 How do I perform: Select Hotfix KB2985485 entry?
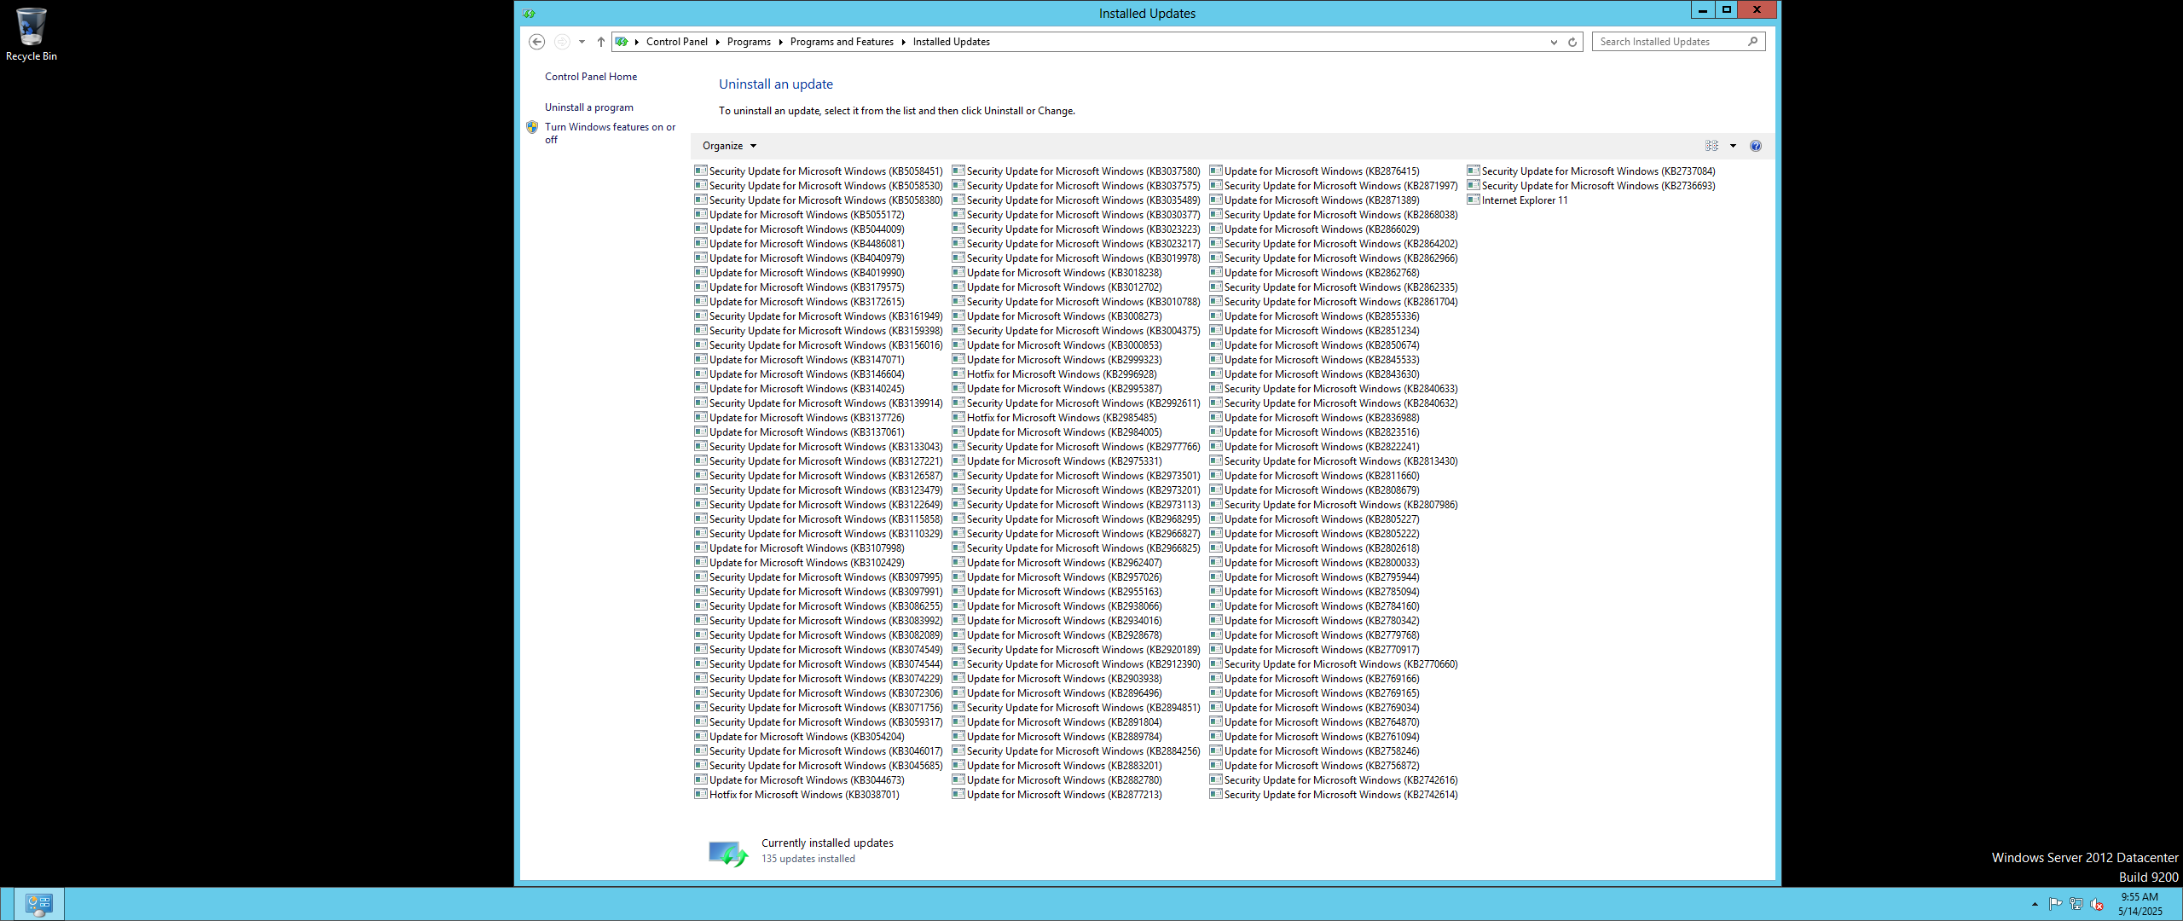(1055, 418)
